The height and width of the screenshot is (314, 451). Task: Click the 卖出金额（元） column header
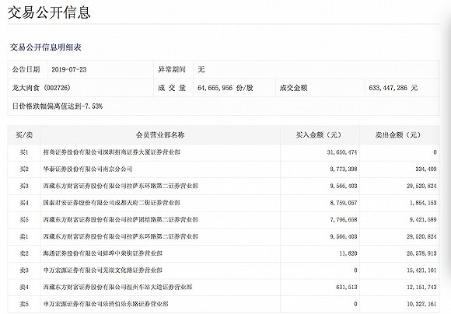399,135
